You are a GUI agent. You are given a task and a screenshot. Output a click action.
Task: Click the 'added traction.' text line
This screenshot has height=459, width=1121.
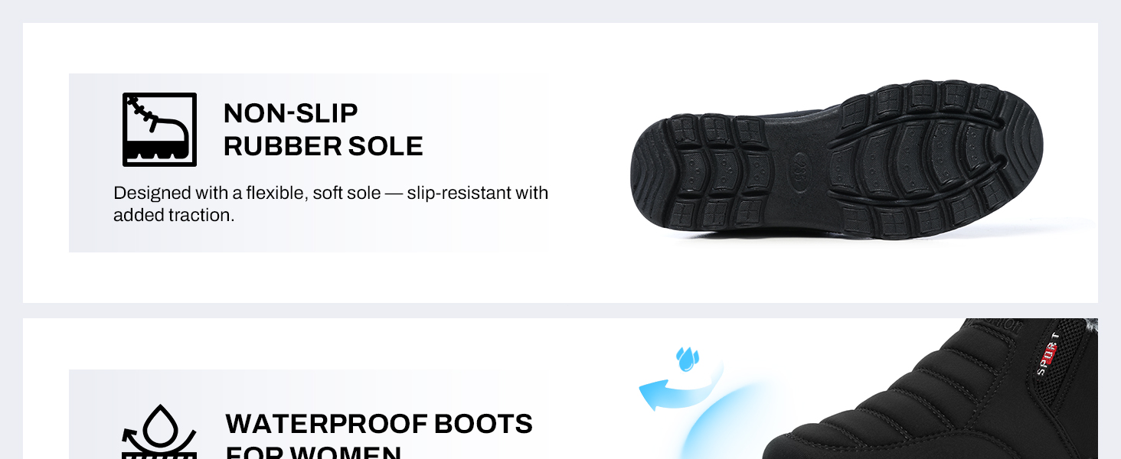(x=174, y=216)
